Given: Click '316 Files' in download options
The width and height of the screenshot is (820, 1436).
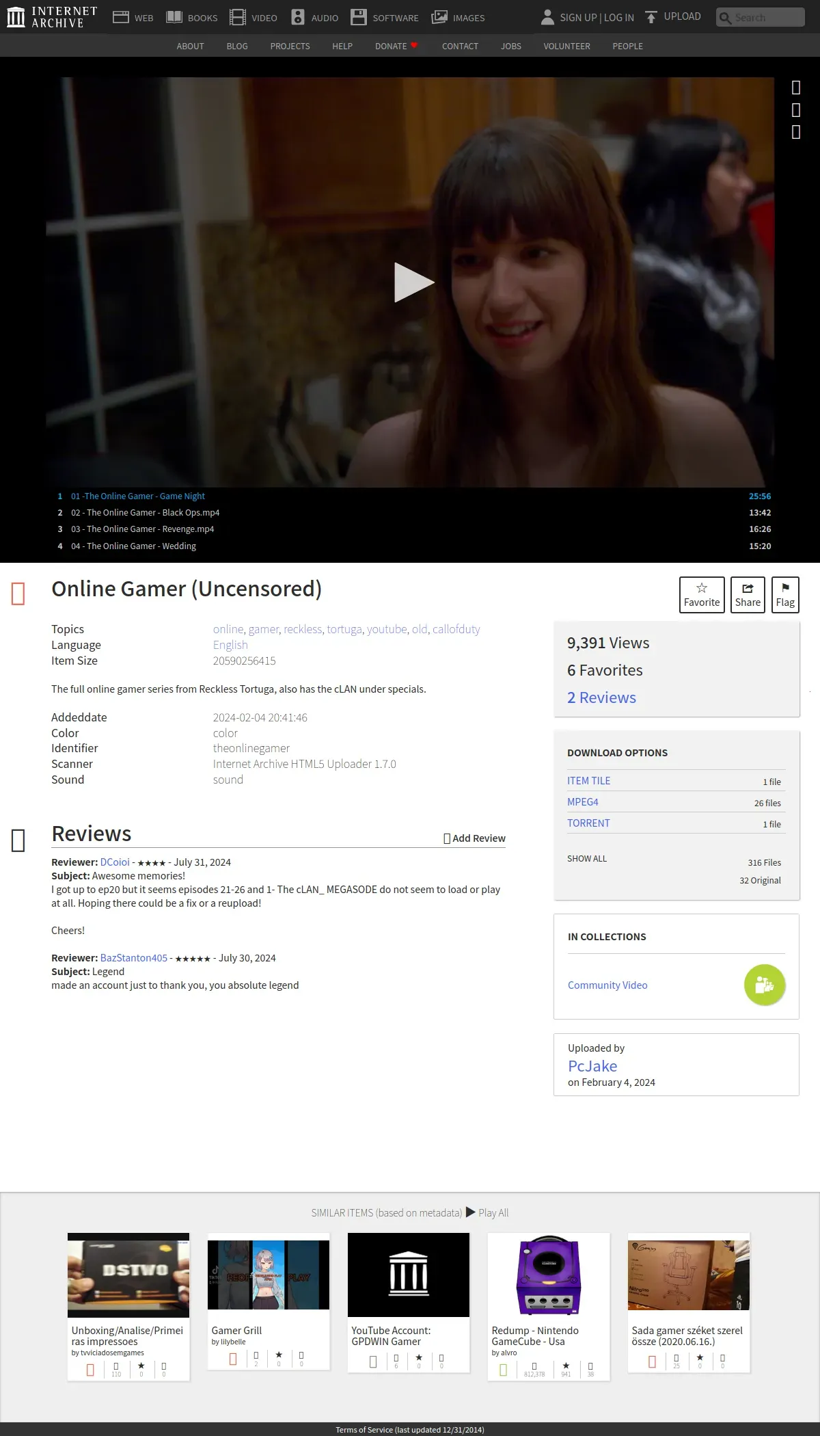Looking at the screenshot, I should [x=764, y=863].
